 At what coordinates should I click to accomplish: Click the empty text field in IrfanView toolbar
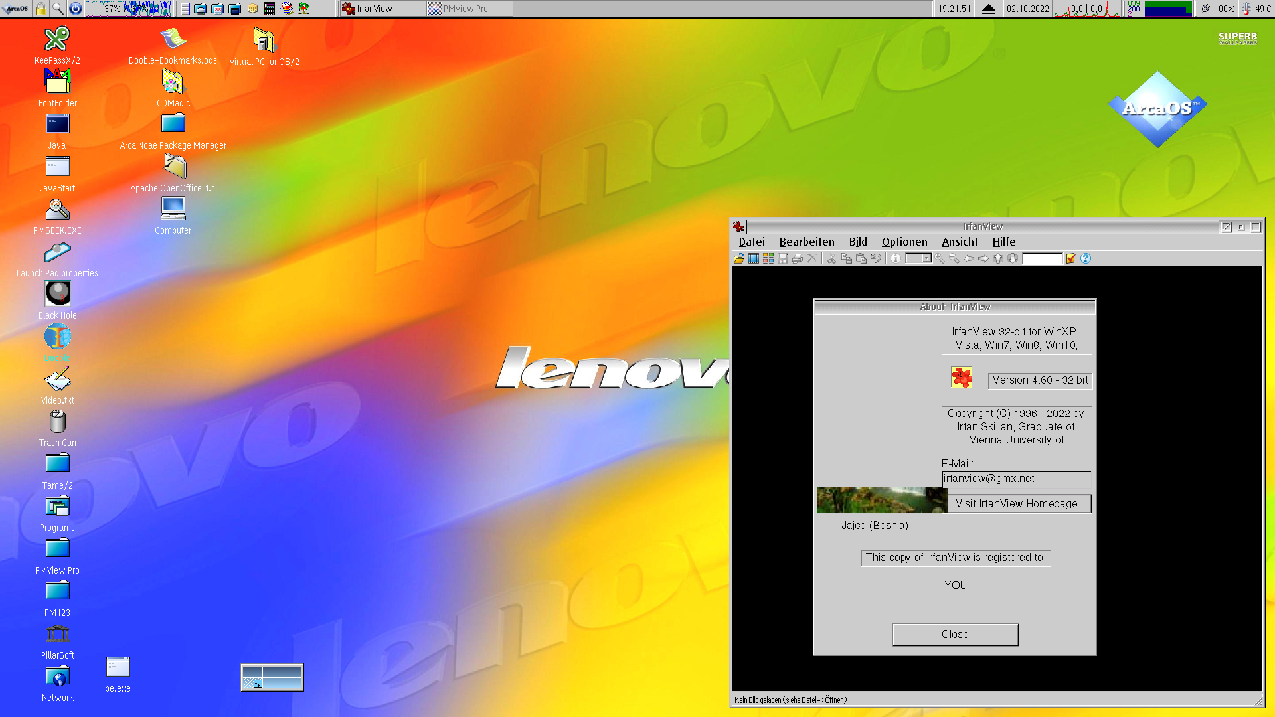[1043, 259]
